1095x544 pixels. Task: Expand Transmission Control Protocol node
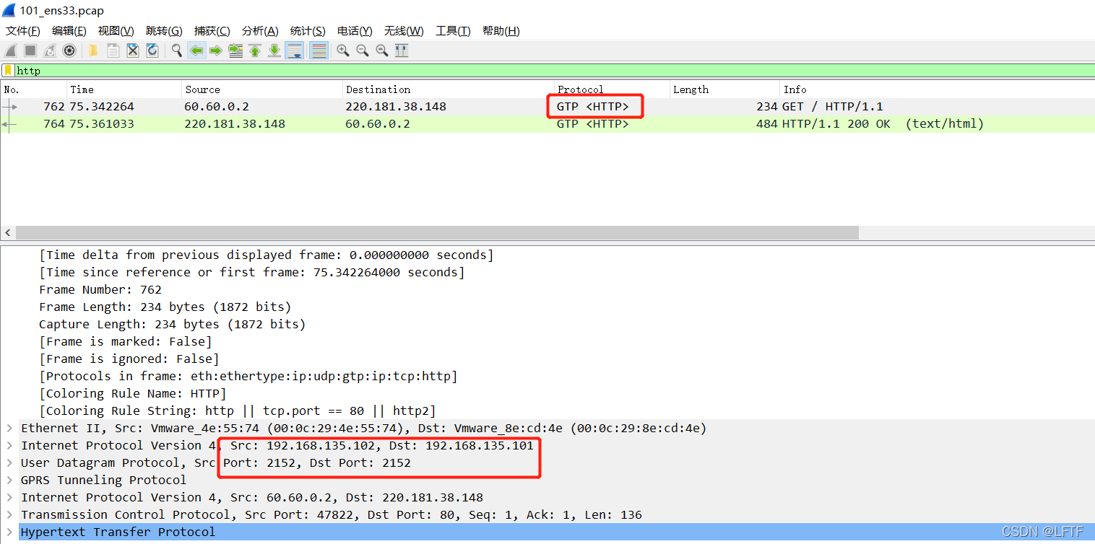pos(9,514)
